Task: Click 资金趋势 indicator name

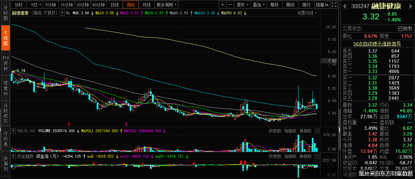Action: (25, 157)
